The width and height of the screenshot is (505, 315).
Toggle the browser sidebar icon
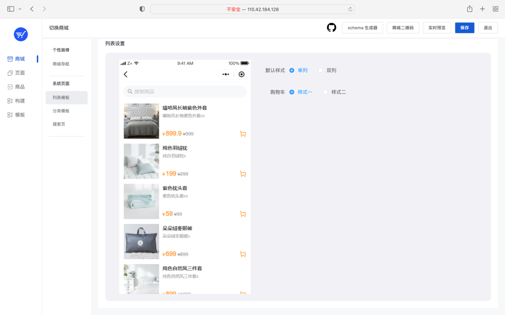11,9
